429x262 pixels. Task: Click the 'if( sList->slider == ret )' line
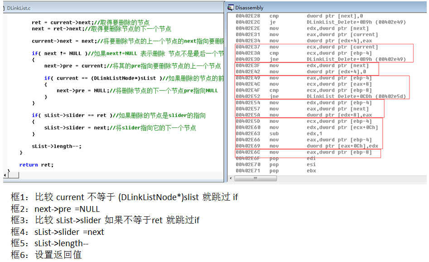(119, 115)
